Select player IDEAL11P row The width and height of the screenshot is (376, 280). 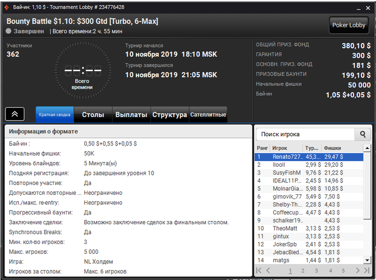click(x=309, y=181)
